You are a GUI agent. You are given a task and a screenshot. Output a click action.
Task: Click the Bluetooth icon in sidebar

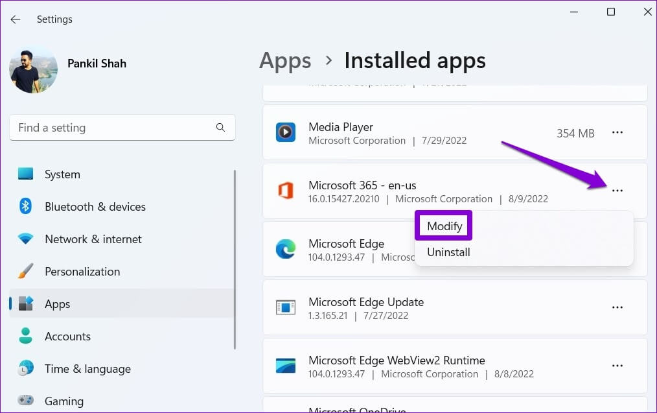(25, 206)
